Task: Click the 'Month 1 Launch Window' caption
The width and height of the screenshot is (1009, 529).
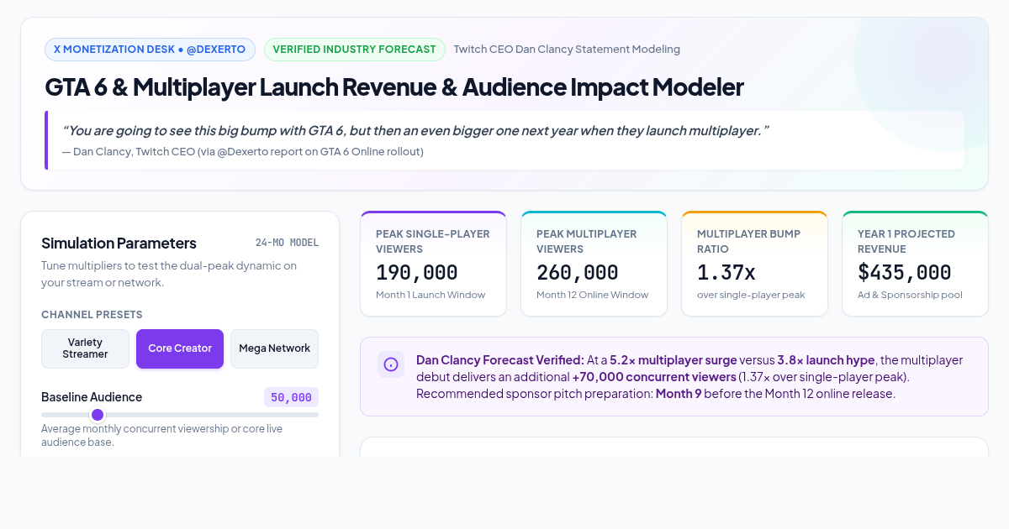Action: click(x=431, y=295)
